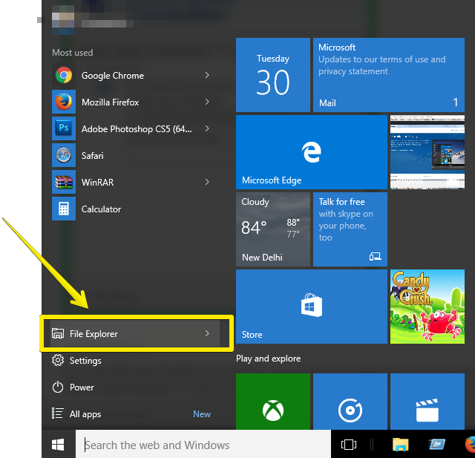475x458 pixels.
Task: Click the Search the web and Windows box
Action: 203,445
